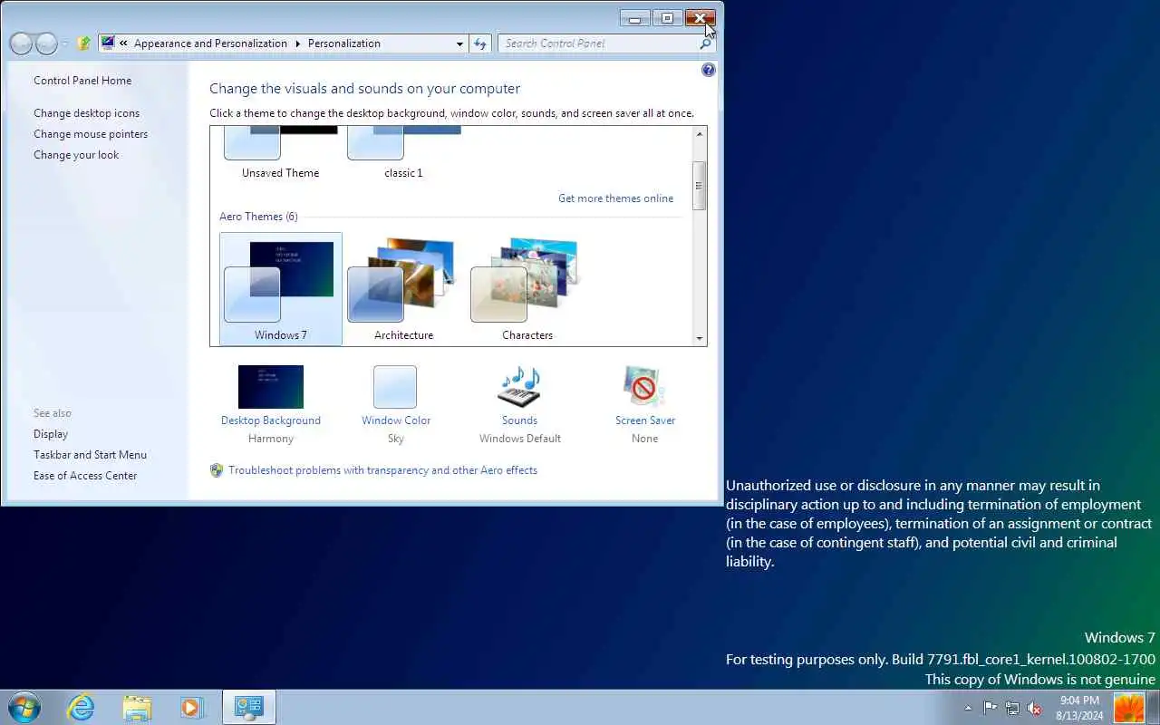Click the Control Panel taskbar button
This screenshot has width=1160, height=725.
[248, 707]
